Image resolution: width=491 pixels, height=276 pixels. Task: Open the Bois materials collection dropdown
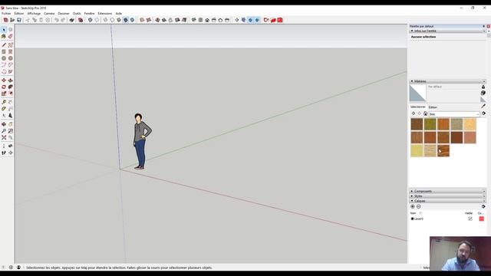tap(454, 114)
